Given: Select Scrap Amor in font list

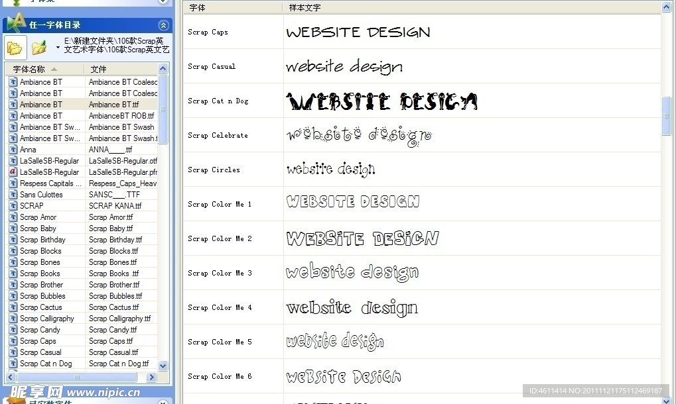Looking at the screenshot, I should point(82,217).
